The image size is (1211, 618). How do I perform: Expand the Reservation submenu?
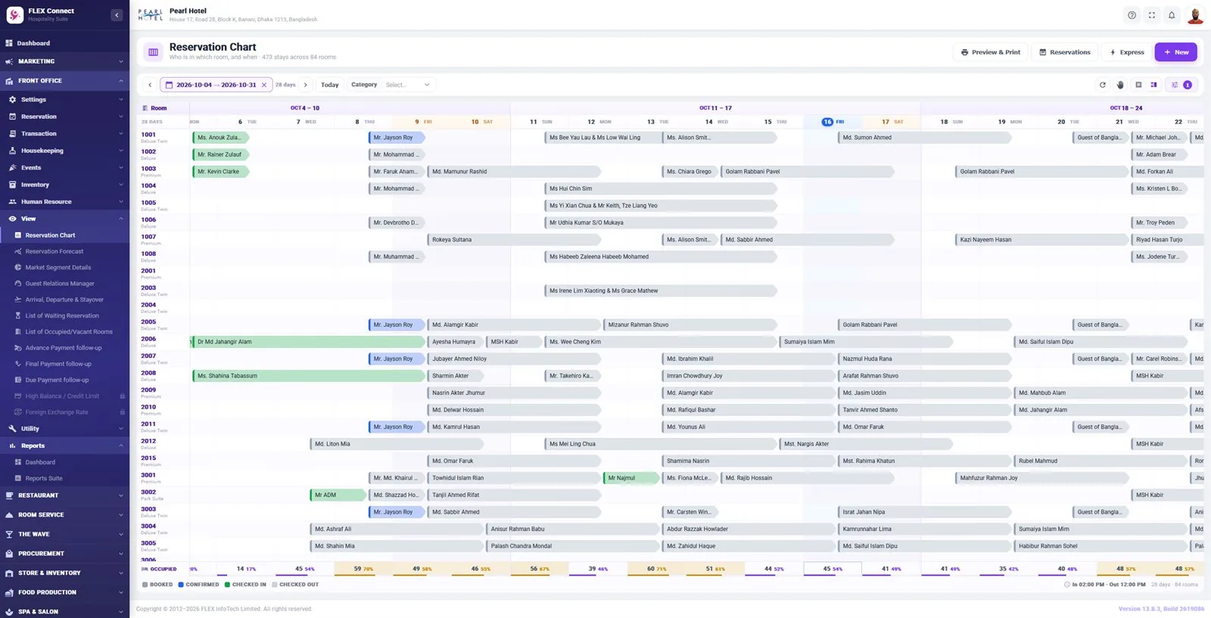pos(64,116)
